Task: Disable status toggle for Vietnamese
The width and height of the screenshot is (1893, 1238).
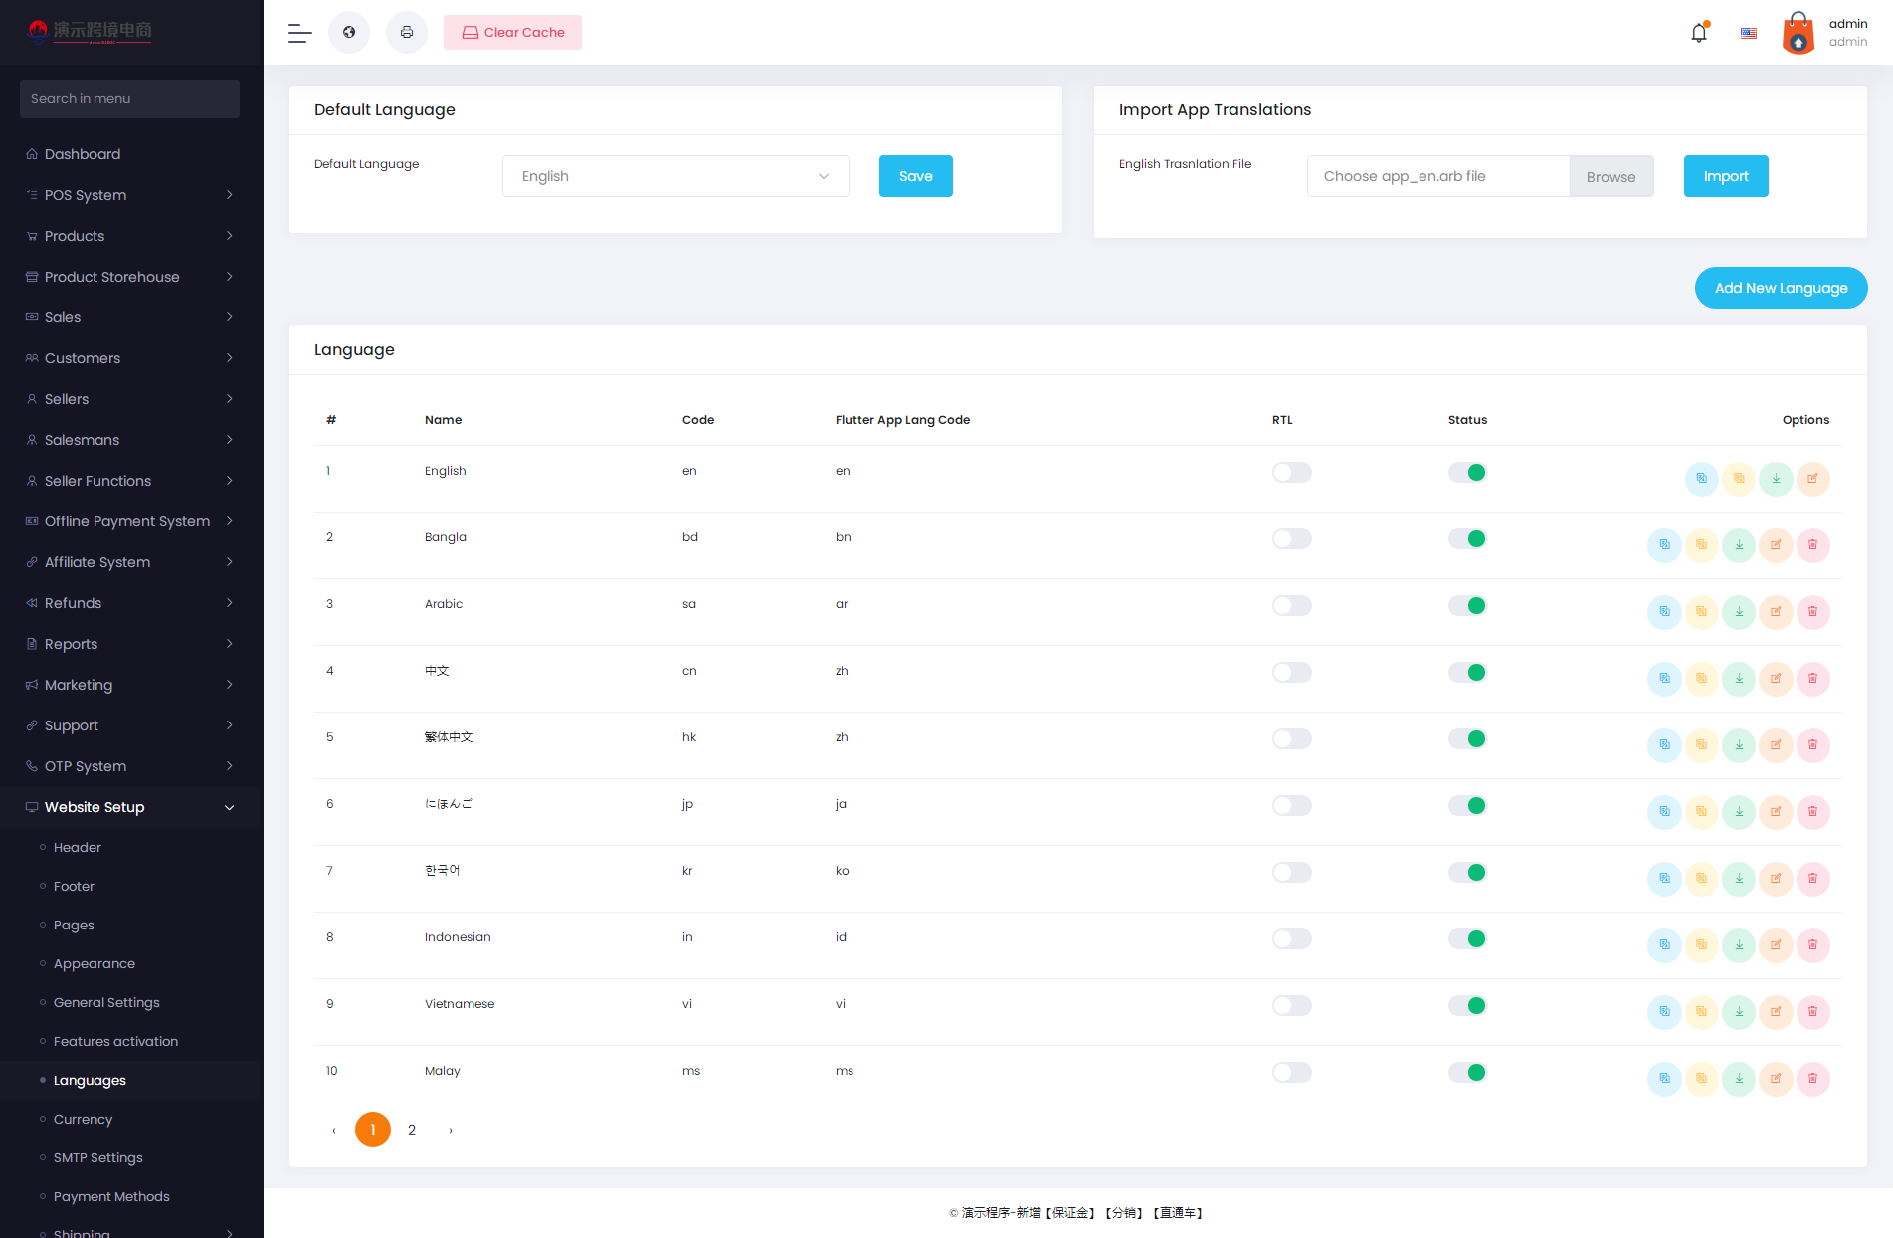Action: pos(1467,1006)
